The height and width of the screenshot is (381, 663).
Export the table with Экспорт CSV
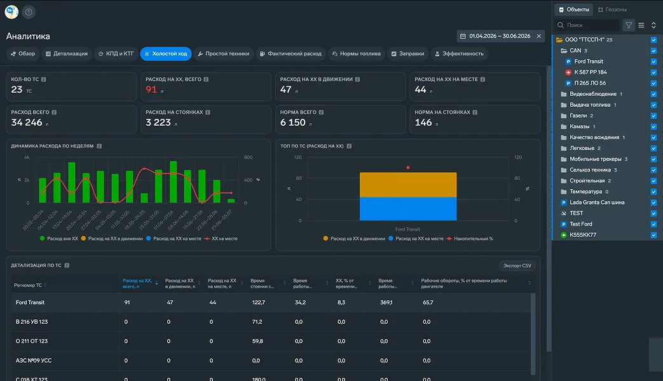click(x=517, y=265)
